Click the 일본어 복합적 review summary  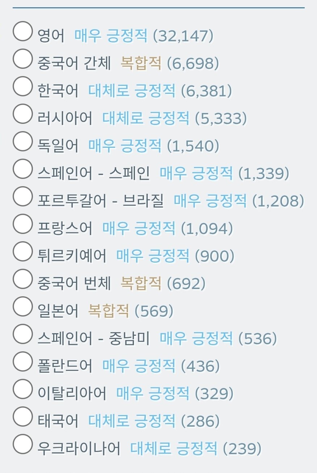(109, 311)
